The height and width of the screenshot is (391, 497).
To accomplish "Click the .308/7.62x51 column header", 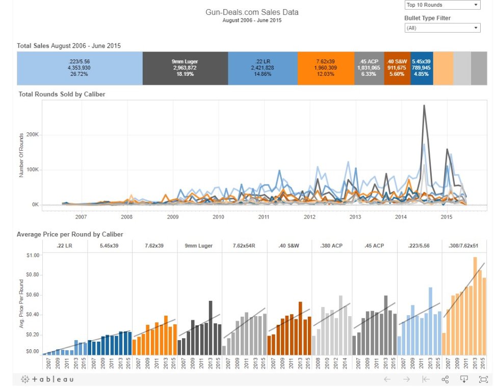I will pos(464,246).
